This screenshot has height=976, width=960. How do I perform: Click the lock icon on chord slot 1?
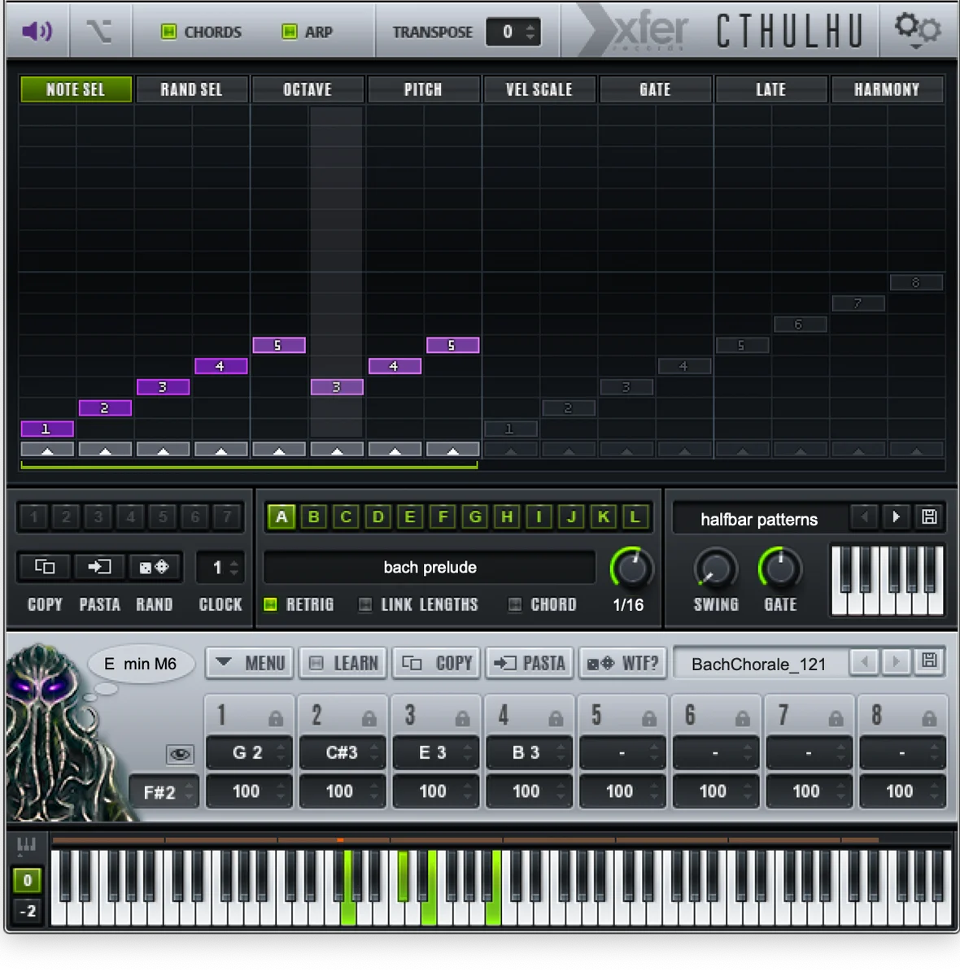[276, 718]
